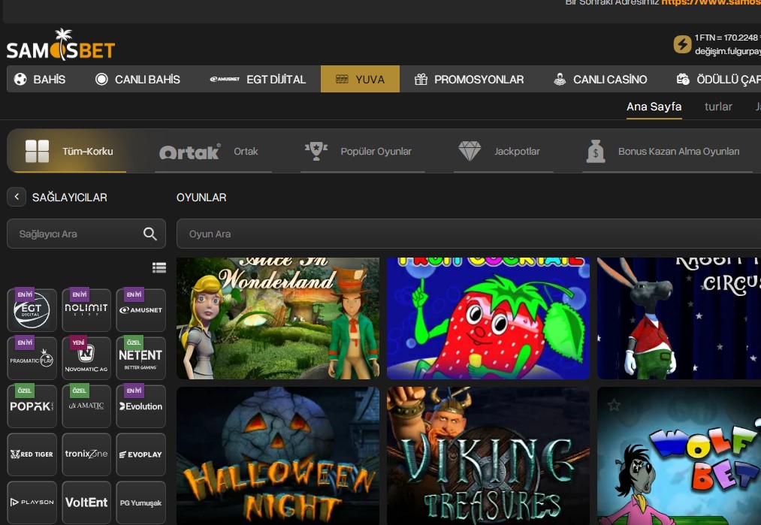761x525 pixels.
Task: Switch to the Jackpotlar category tab
Action: 499,151
